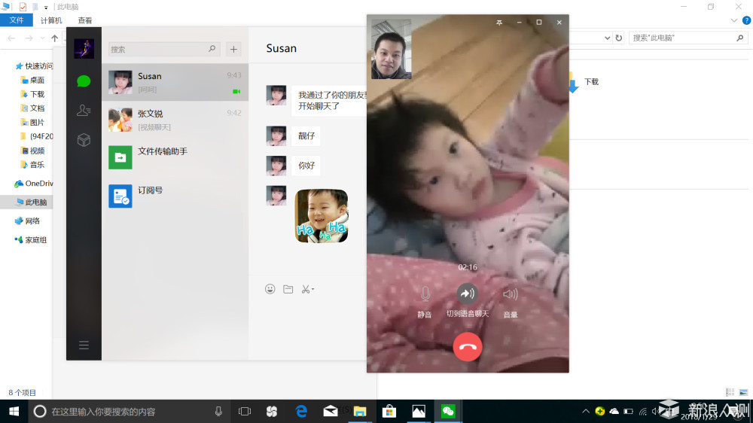Switch Explorer to large icons view
Image resolution: width=753 pixels, height=423 pixels.
click(x=743, y=392)
